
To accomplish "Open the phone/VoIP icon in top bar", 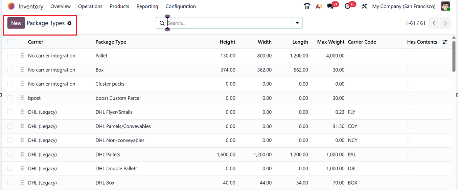I will pyautogui.click(x=307, y=6).
